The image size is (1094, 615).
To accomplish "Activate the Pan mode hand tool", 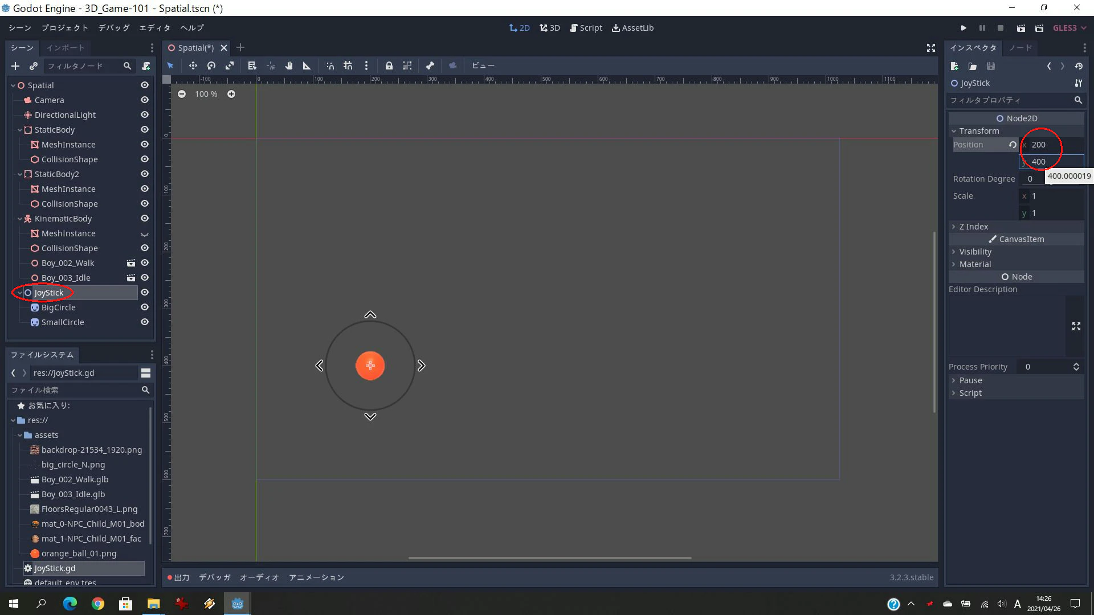I will coord(289,65).
